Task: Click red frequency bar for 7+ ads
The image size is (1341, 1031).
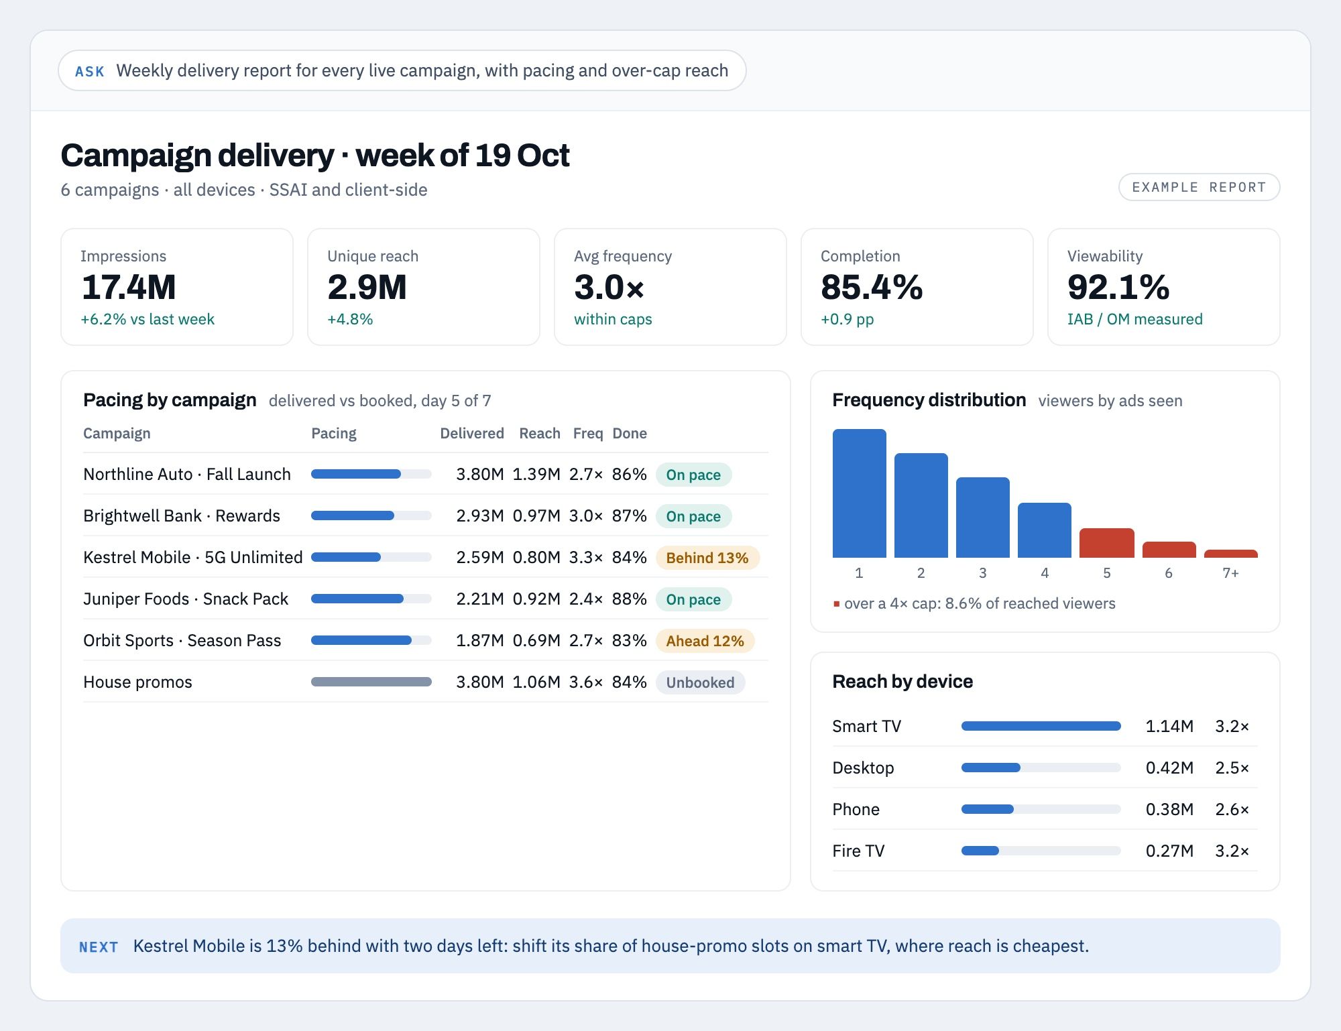Action: [x=1231, y=554]
